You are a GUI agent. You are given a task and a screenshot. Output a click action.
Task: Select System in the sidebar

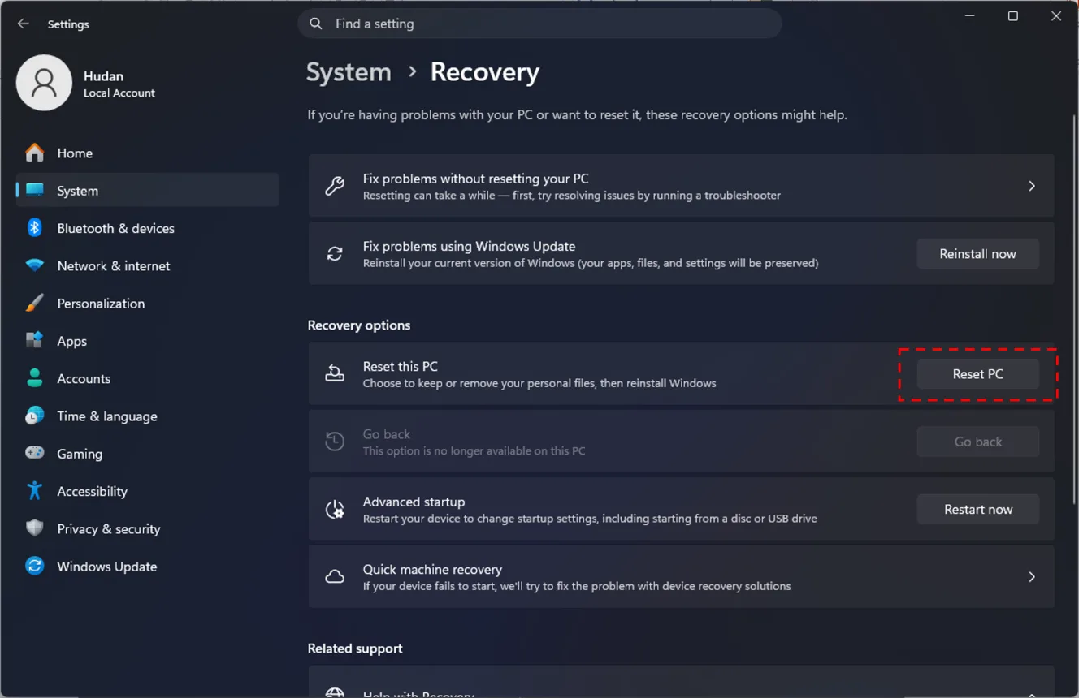click(x=148, y=190)
